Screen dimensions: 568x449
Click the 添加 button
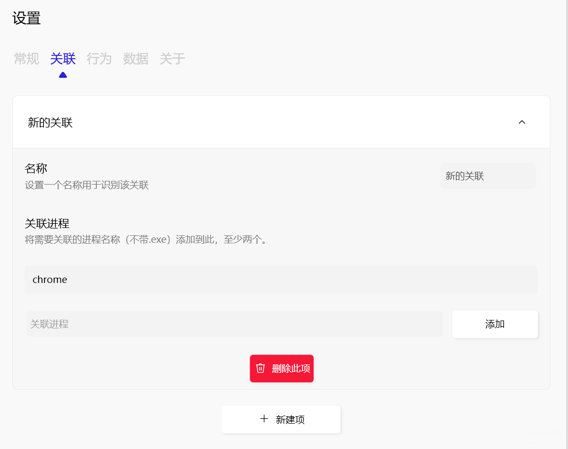[x=495, y=324]
